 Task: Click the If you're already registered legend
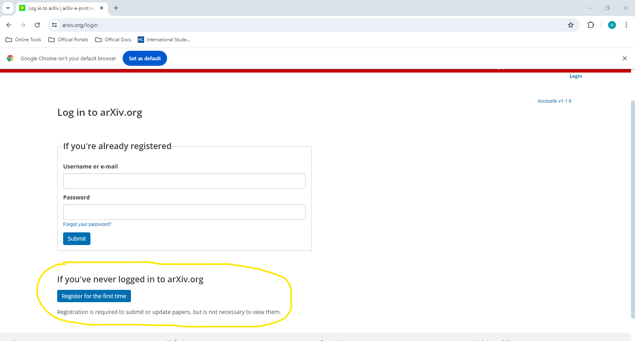pos(117,146)
